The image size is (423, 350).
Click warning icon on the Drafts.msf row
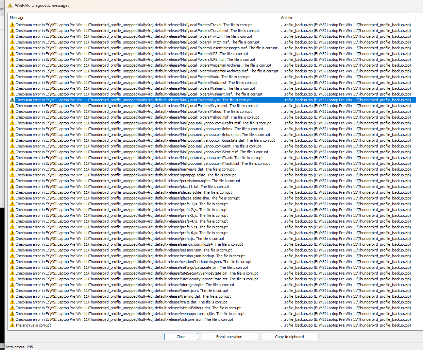point(12,123)
